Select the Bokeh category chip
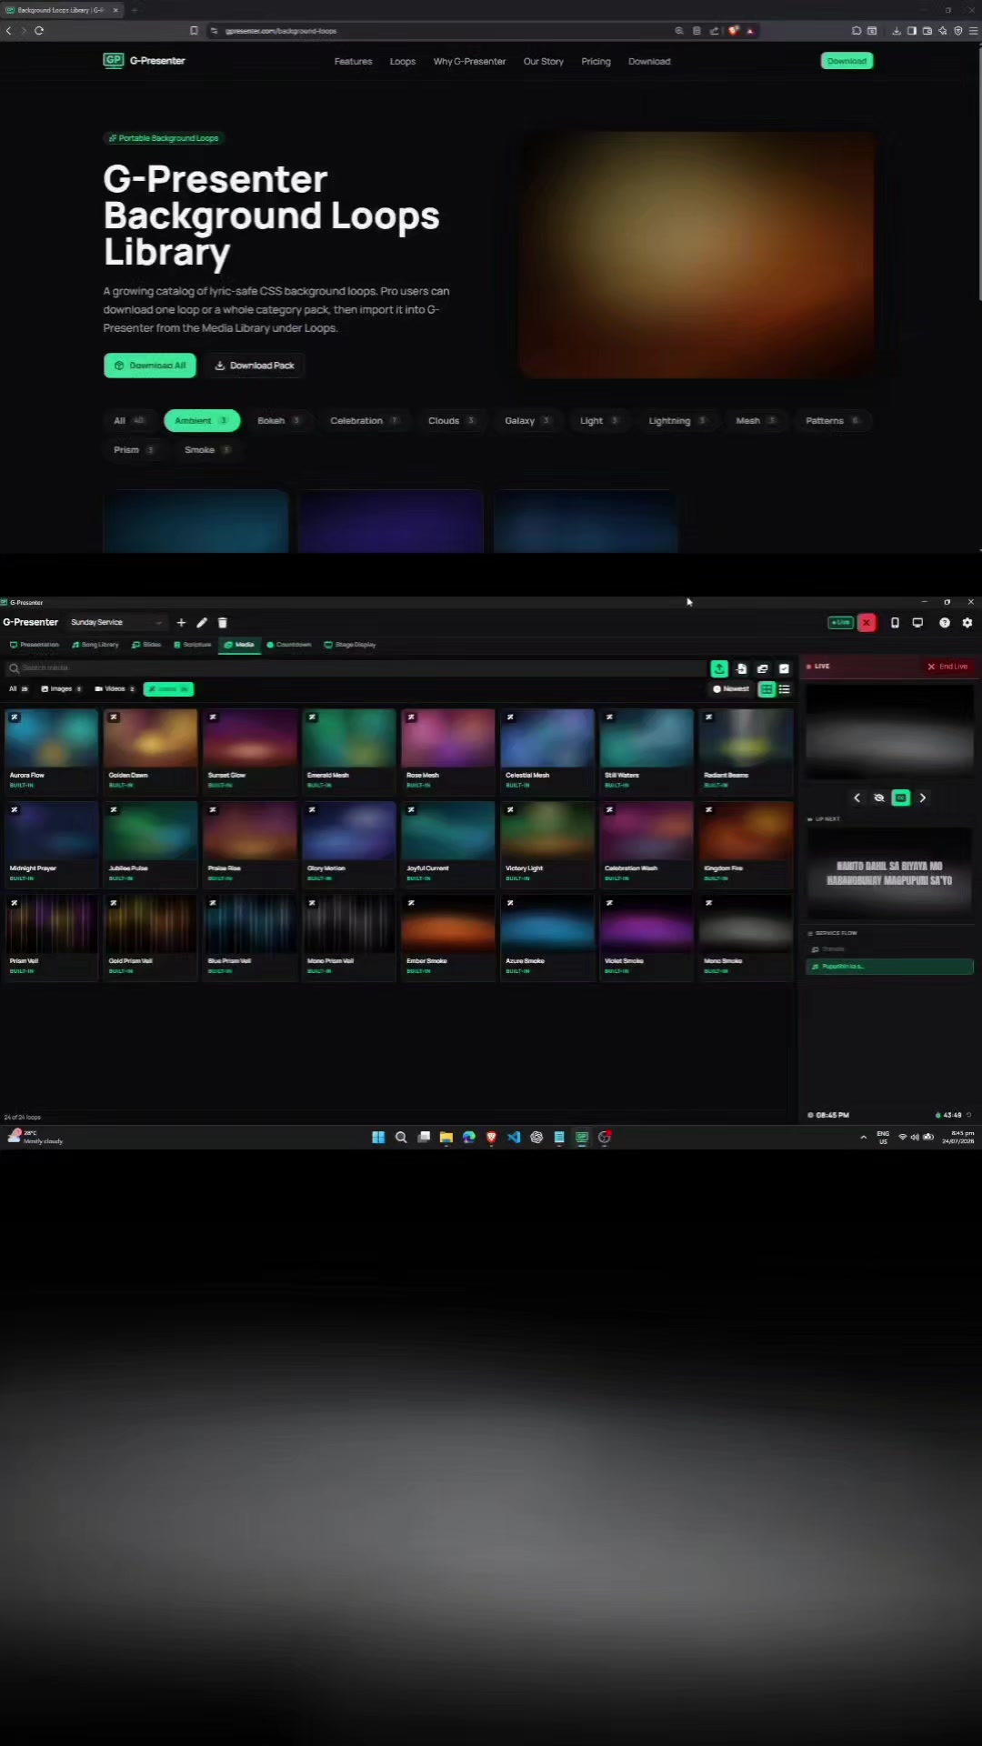The width and height of the screenshot is (982, 1746). tap(278, 421)
